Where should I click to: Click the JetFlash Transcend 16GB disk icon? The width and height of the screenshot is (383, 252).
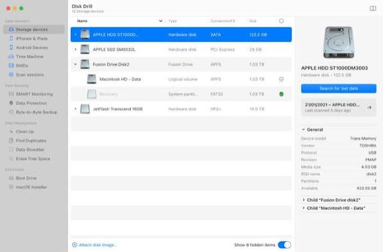pos(85,109)
